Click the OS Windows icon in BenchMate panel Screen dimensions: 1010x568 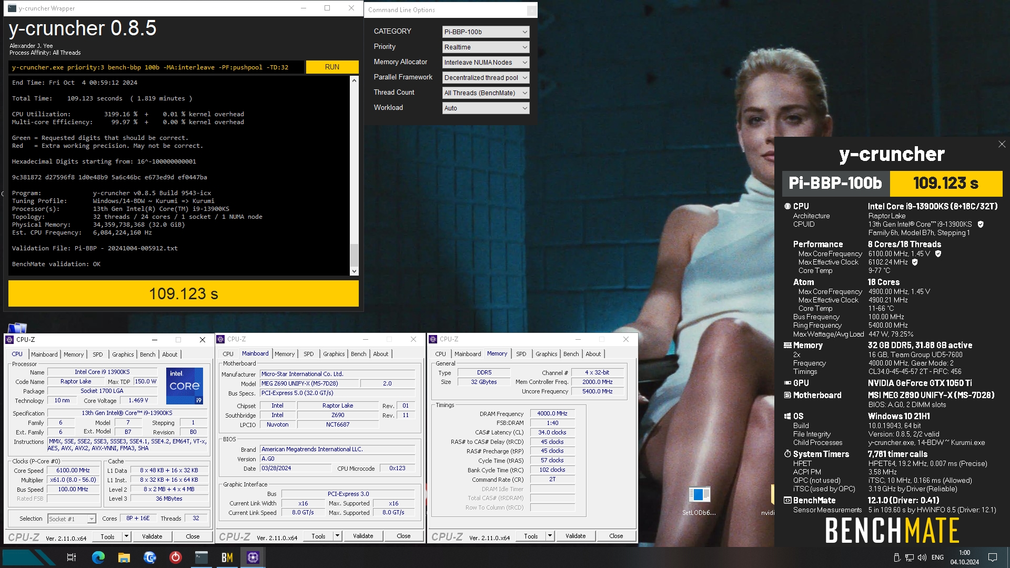(x=787, y=417)
